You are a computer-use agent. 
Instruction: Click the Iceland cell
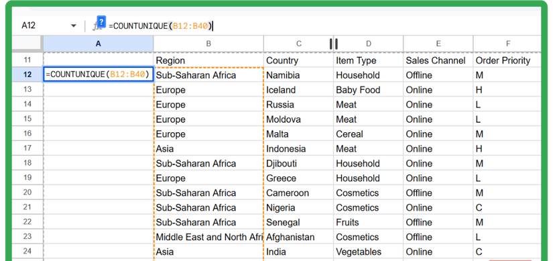299,90
